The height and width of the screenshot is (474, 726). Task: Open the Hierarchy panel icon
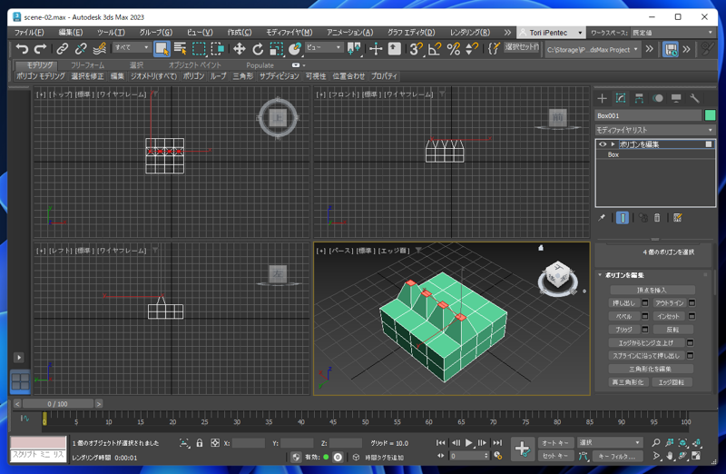[x=639, y=98]
